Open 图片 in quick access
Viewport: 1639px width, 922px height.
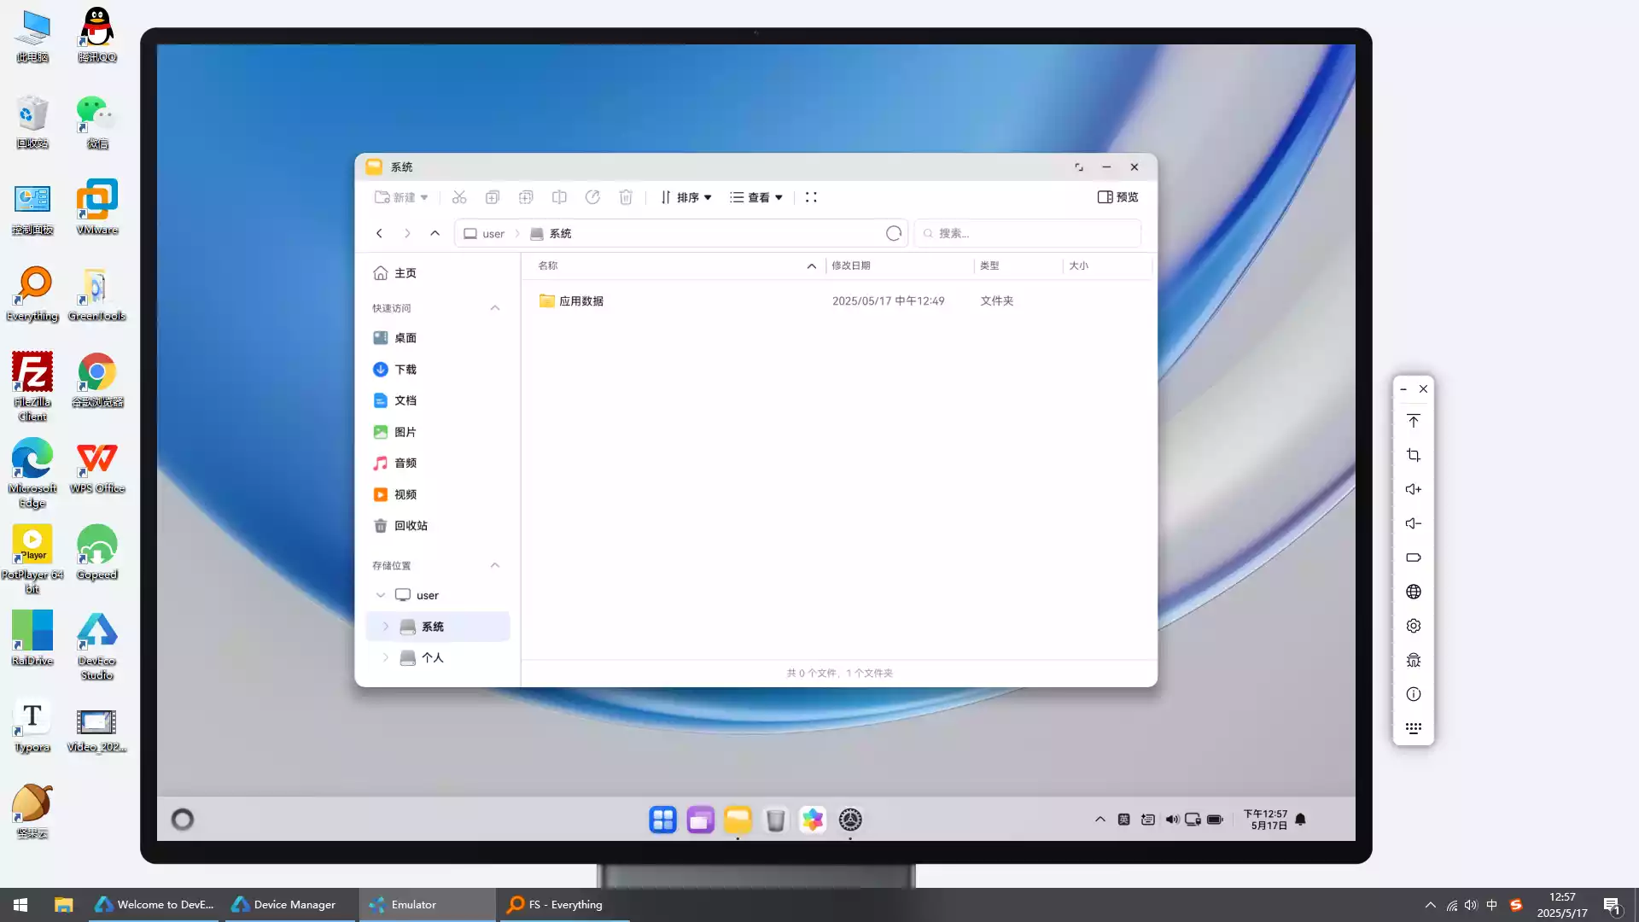(x=437, y=432)
